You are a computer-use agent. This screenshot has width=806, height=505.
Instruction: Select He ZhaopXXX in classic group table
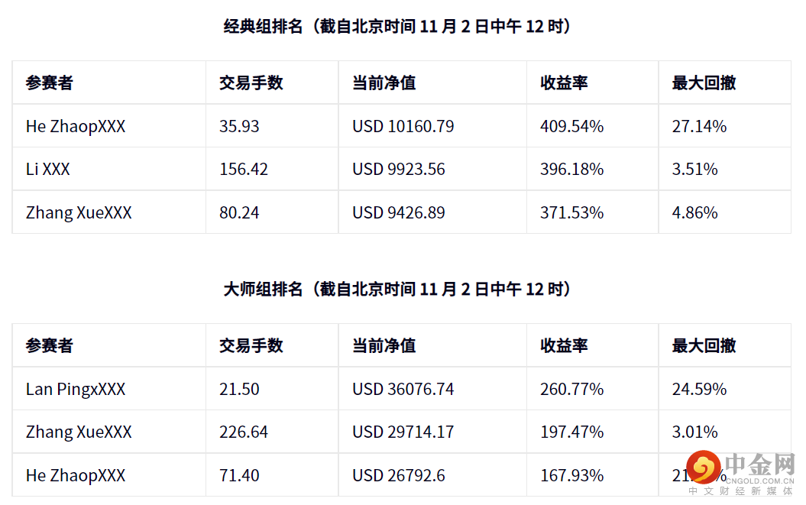(76, 127)
